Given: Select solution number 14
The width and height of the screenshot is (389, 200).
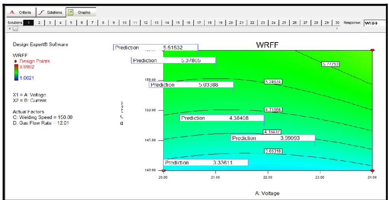Looking at the screenshot, I should coord(167,23).
